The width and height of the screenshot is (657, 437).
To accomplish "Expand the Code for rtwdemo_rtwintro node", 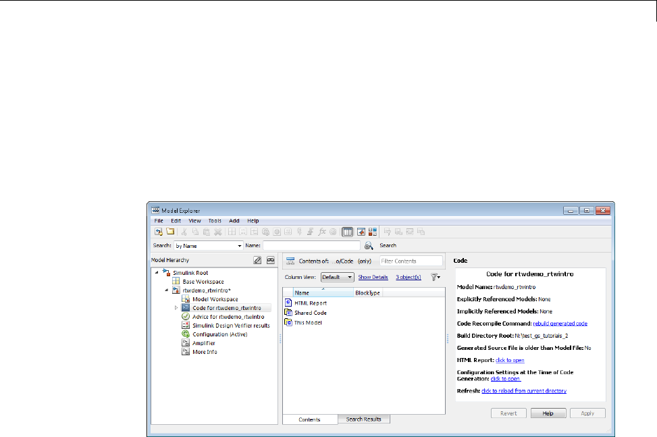I will point(176,307).
